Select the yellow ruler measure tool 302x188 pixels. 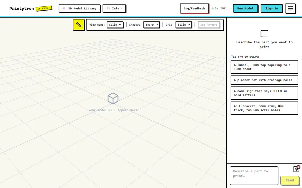coord(78,24)
